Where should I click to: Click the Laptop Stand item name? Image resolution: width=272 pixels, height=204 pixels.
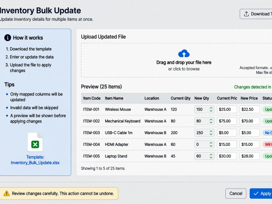(x=116, y=156)
